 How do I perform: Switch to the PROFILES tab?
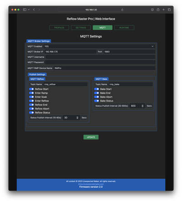(59, 28)
